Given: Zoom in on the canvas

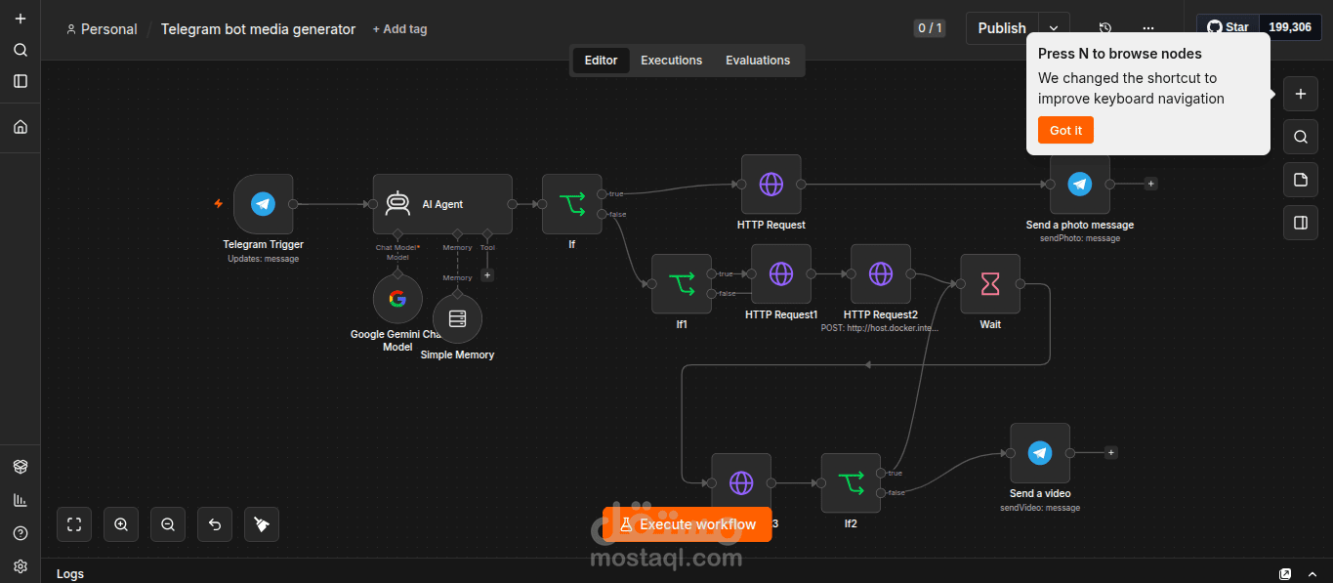Looking at the screenshot, I should (x=121, y=524).
